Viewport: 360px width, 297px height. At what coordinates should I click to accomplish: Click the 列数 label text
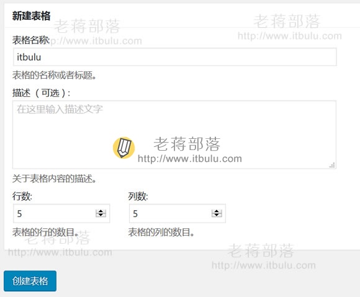(138, 197)
